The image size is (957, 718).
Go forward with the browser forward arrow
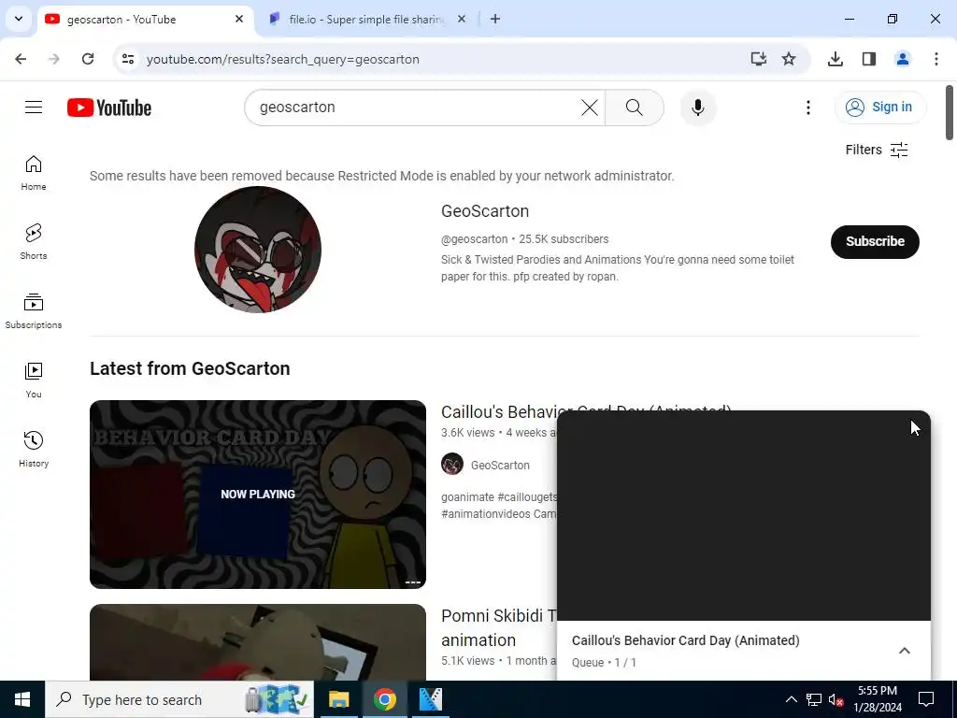coord(54,59)
